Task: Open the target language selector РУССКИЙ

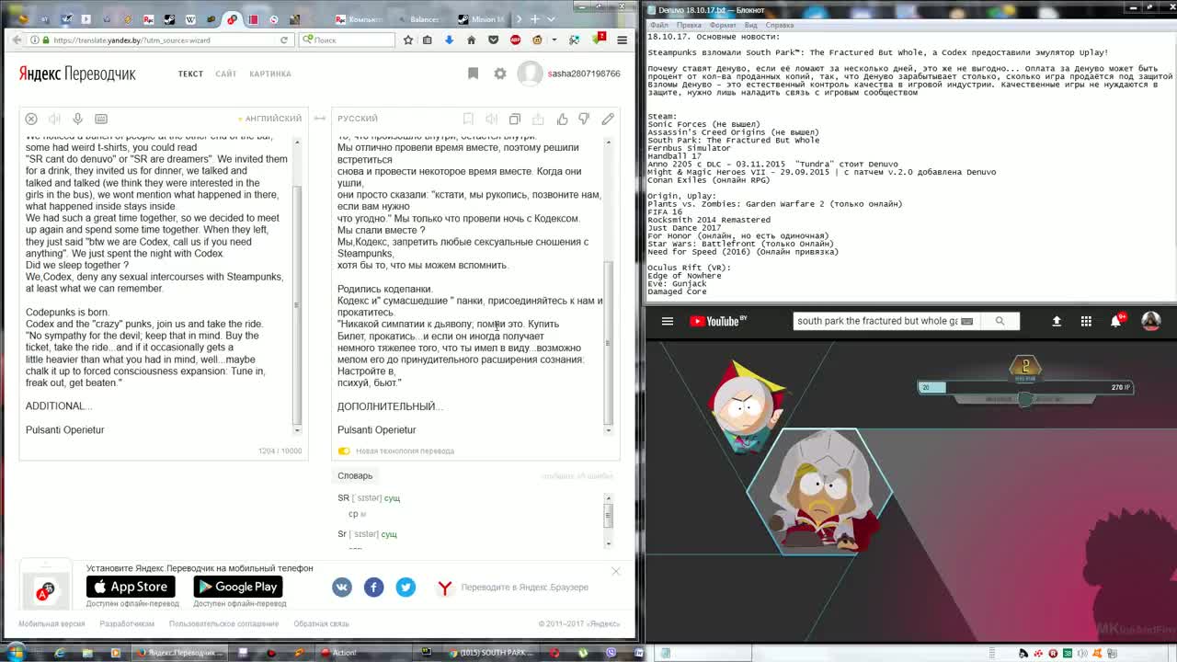Action: pyautogui.click(x=358, y=119)
